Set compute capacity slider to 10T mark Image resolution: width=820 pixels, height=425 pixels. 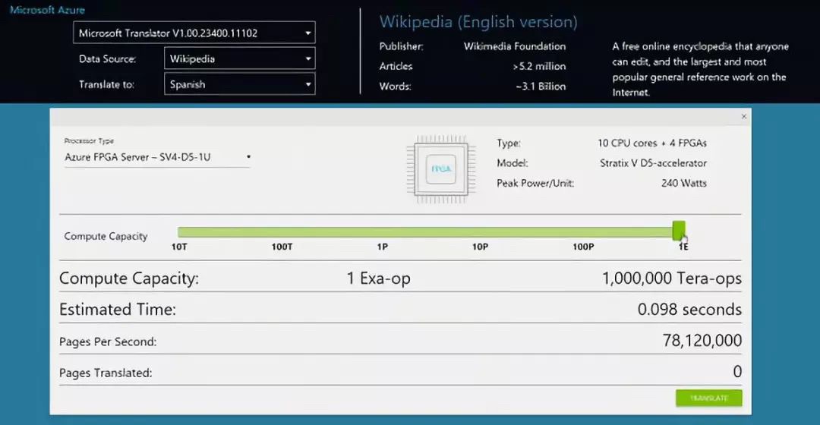179,232
